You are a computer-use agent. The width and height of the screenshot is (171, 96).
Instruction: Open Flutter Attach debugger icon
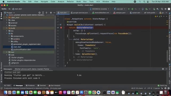(143, 9)
